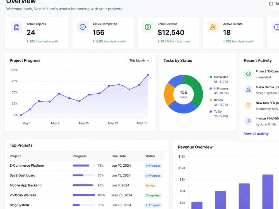Click the Active Clients people icon
Viewport: 279px width, 209px height.
pos(213,27)
